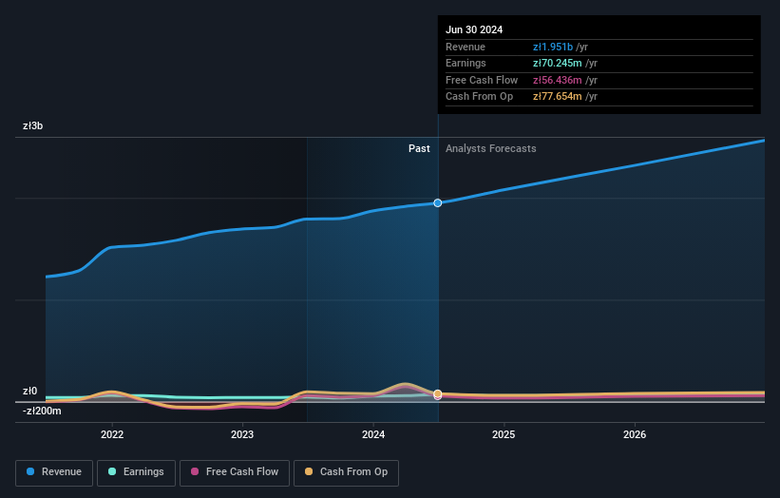Click the 2025 x-axis label
The height and width of the screenshot is (498, 780).
(504, 435)
